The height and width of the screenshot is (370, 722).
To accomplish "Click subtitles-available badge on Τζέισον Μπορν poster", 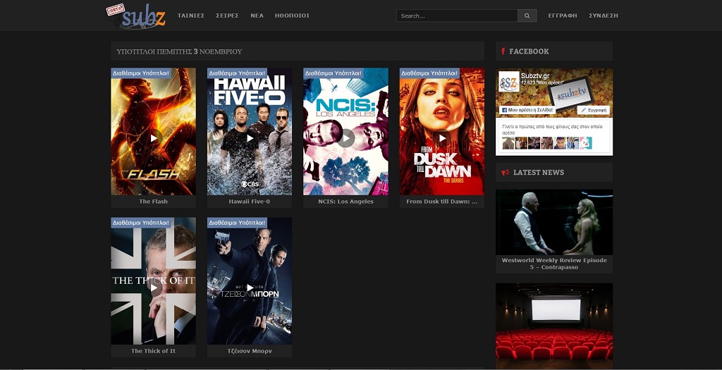I will pyautogui.click(x=238, y=223).
